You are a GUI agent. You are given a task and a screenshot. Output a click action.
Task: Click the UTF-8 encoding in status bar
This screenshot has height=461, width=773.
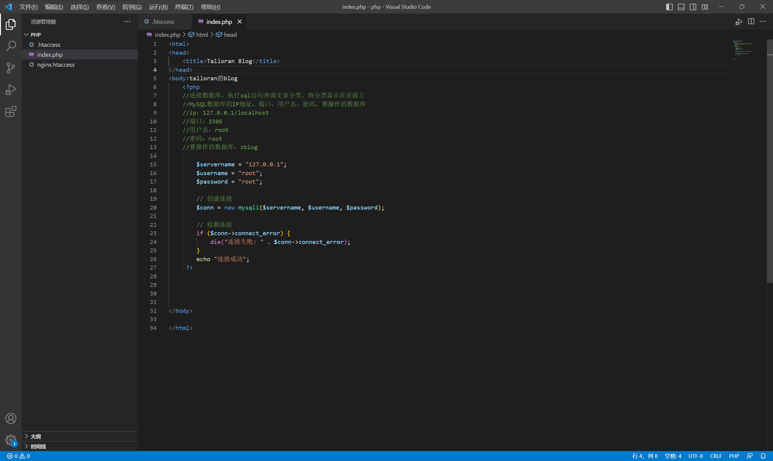(x=695, y=456)
